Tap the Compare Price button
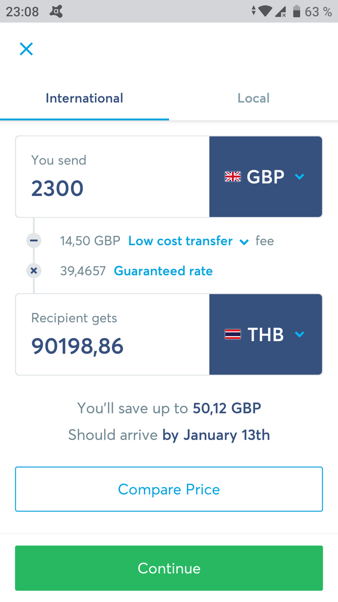The height and width of the screenshot is (602, 338). pyautogui.click(x=169, y=489)
